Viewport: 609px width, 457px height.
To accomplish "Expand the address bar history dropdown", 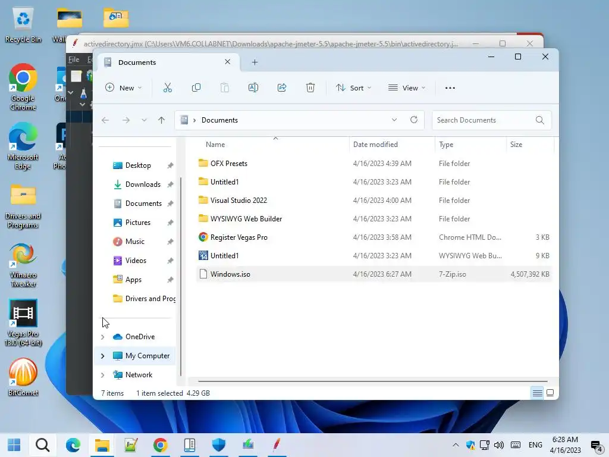I will click(394, 120).
